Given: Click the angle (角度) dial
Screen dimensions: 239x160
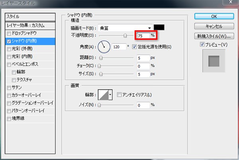Looking at the screenshot, I should (x=104, y=47).
